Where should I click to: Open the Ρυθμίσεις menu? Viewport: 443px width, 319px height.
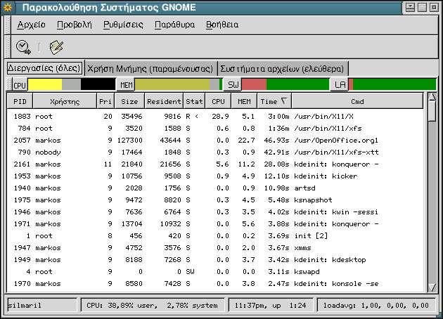[123, 25]
